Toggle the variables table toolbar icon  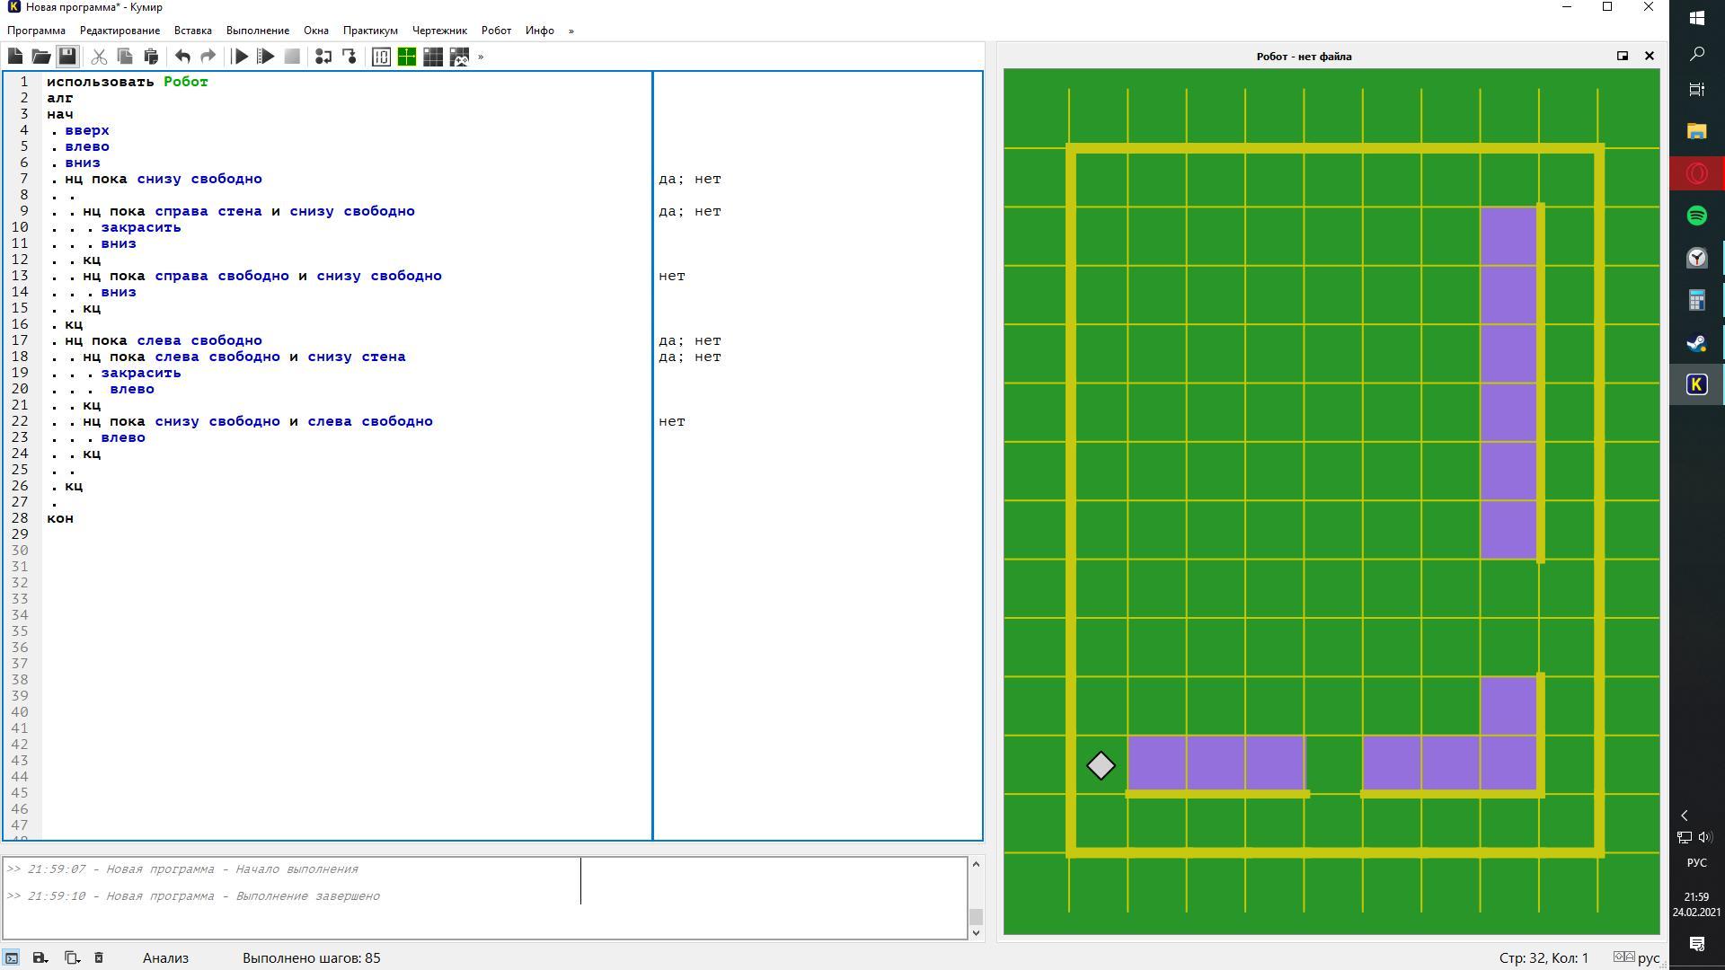pos(381,57)
